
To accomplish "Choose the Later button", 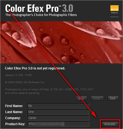I will [x=97, y=98].
